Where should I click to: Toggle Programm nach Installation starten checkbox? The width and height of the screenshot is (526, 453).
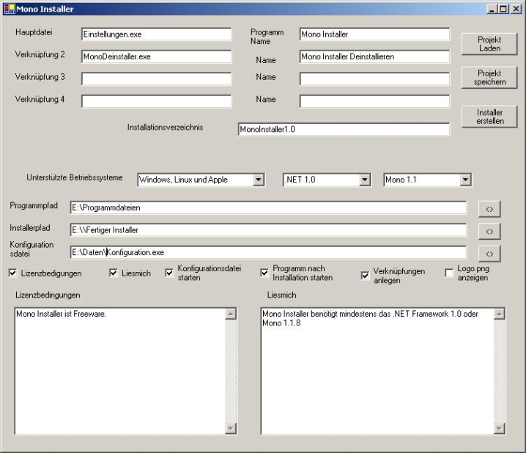(x=264, y=273)
